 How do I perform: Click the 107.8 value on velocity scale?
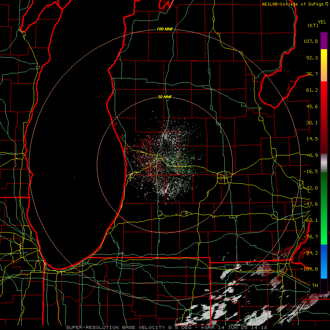click(311, 41)
